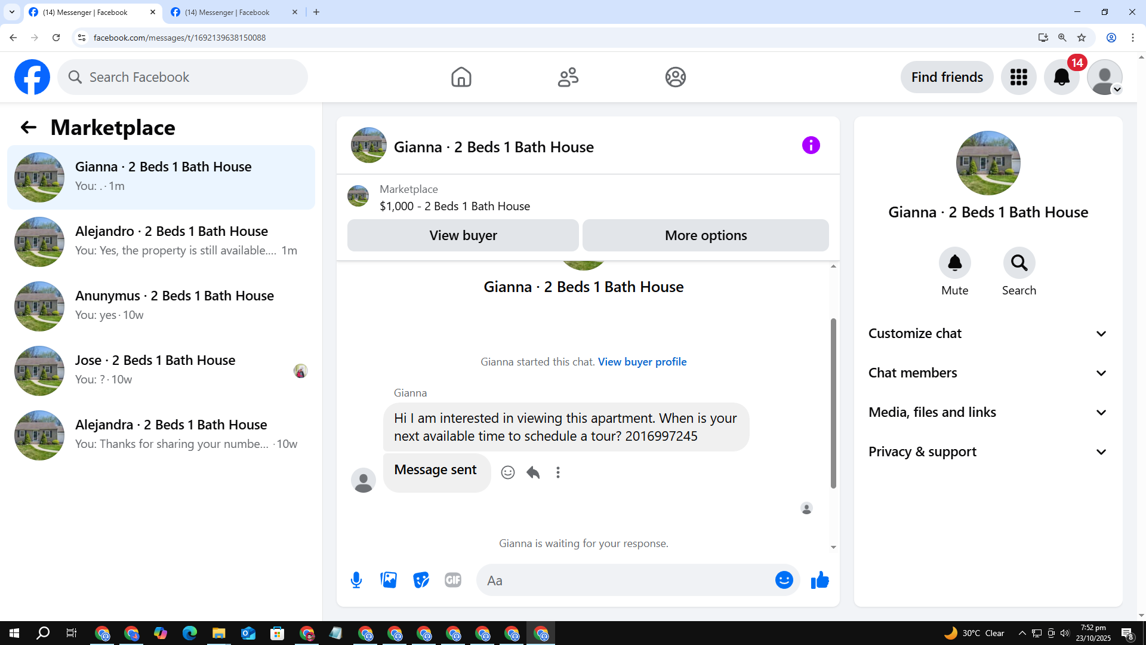The height and width of the screenshot is (645, 1146).
Task: Expand Media, files and links section
Action: 988,412
